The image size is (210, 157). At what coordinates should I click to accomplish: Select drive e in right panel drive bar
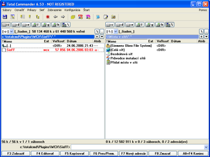coord(130,25)
